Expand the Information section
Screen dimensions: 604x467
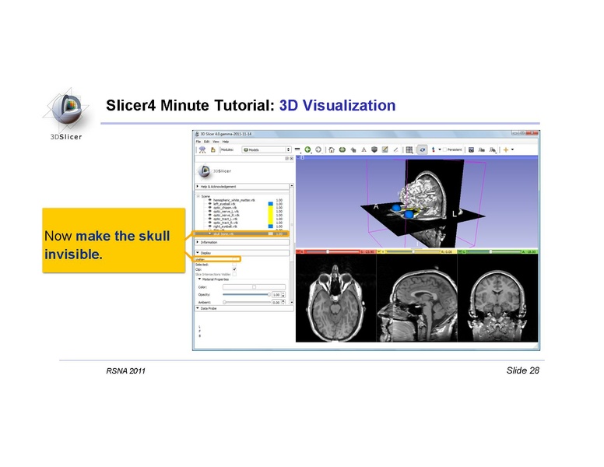point(242,242)
